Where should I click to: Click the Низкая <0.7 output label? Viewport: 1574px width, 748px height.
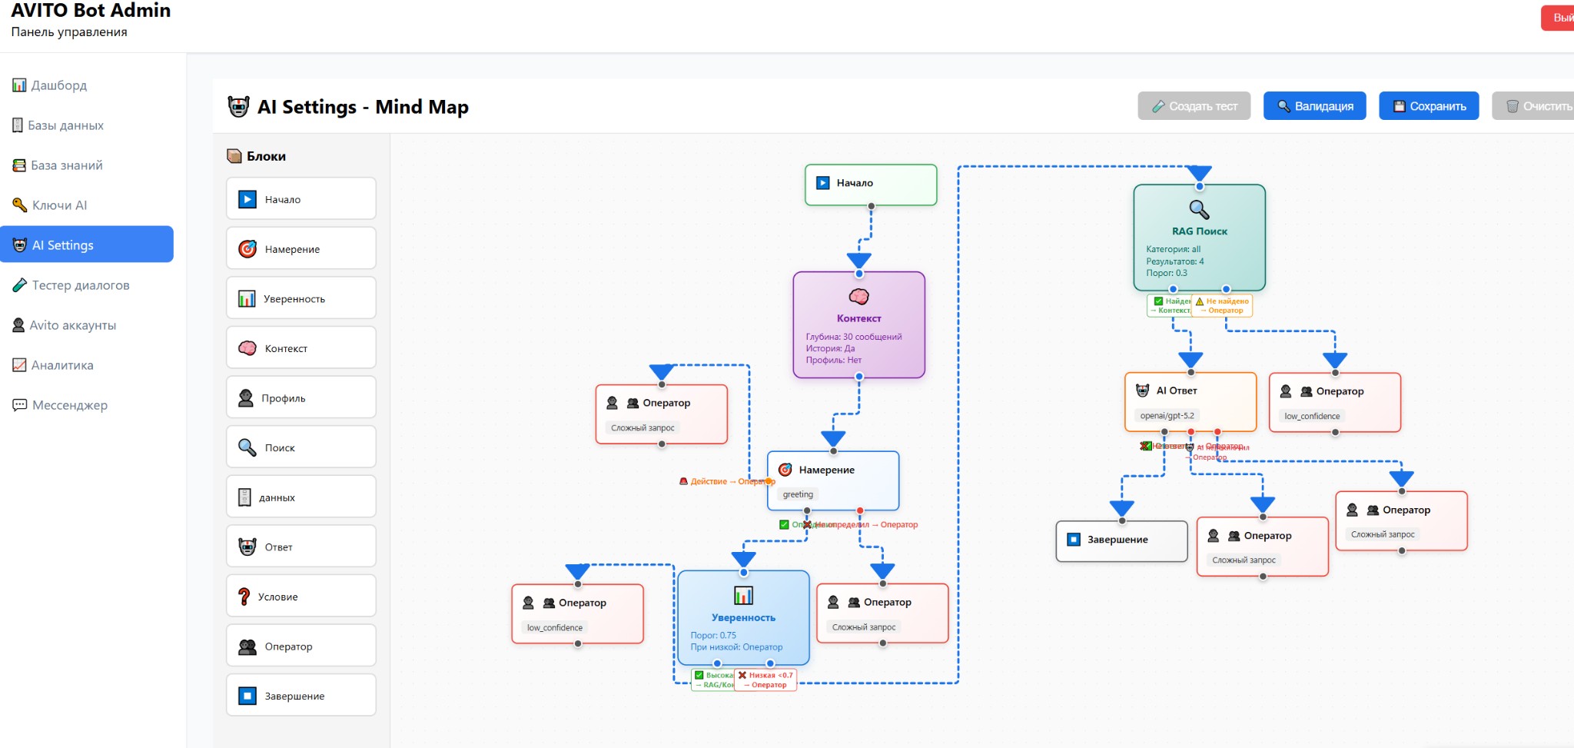click(x=766, y=680)
